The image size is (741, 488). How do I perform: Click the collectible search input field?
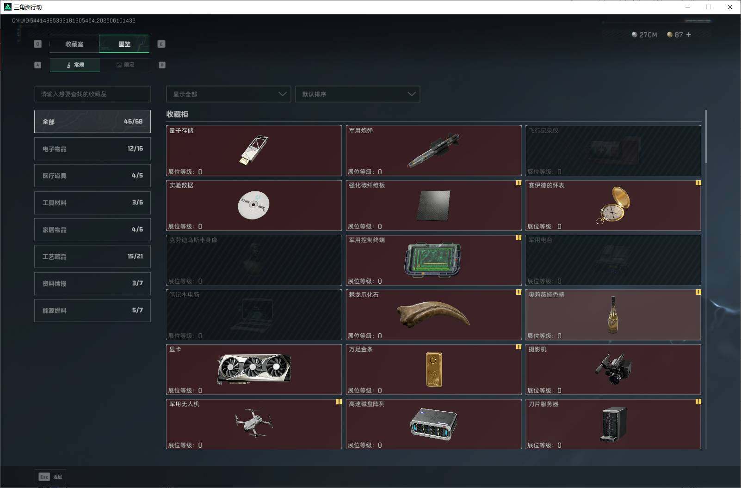pyautogui.click(x=93, y=94)
